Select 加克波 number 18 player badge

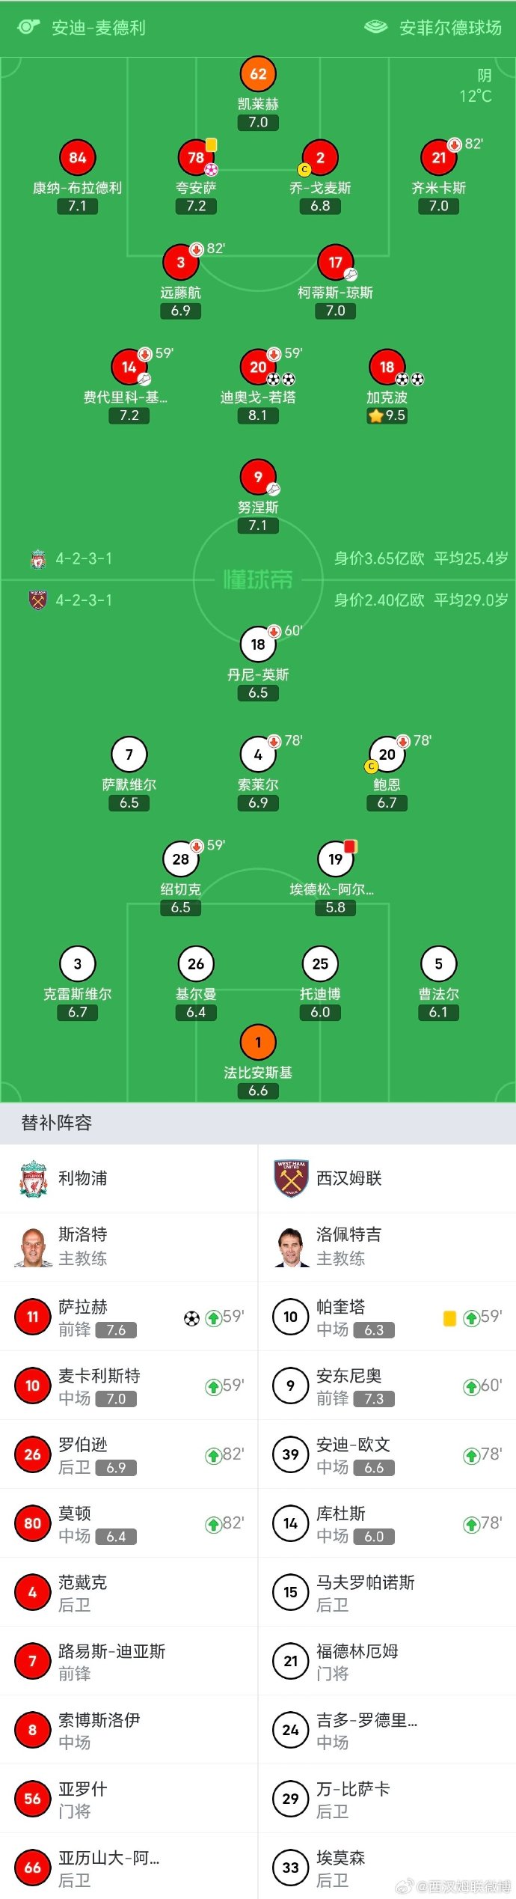click(387, 367)
